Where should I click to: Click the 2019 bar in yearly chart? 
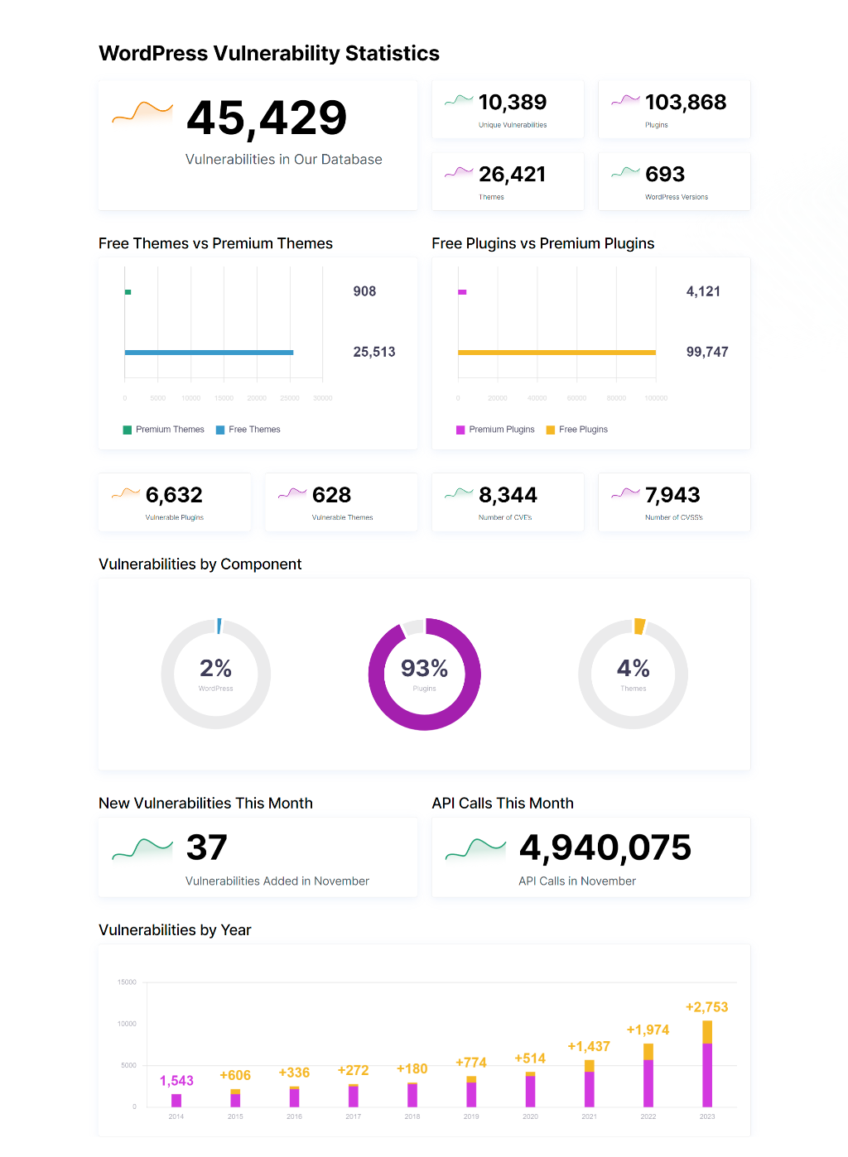tap(471, 1092)
